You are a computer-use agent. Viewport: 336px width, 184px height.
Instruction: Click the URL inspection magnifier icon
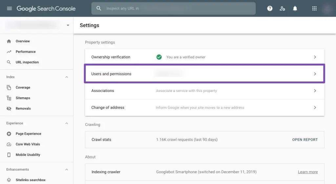9,62
